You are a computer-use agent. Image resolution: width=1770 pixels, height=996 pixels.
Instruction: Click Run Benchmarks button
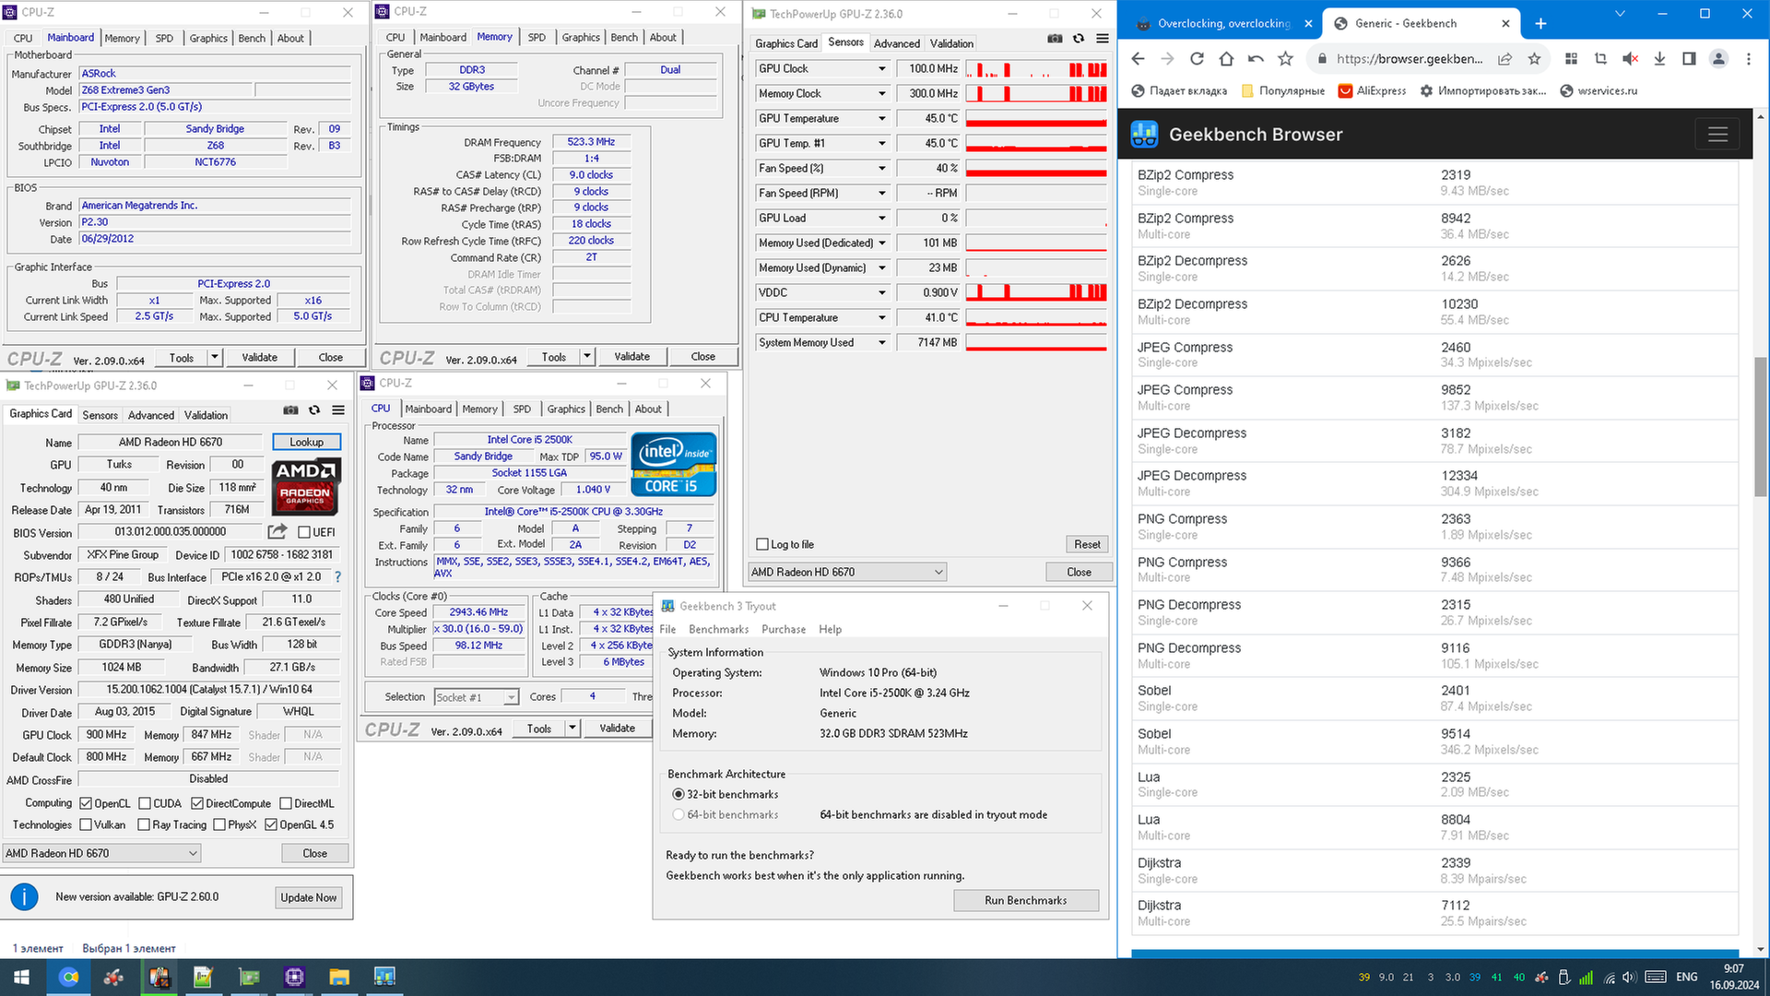[x=1025, y=900]
